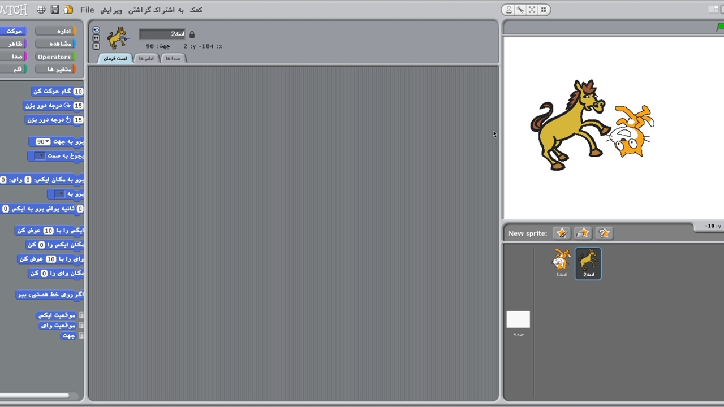Screen dimensions: 724x407
Task: Switch to the صدا ها tab
Action: 173,58
